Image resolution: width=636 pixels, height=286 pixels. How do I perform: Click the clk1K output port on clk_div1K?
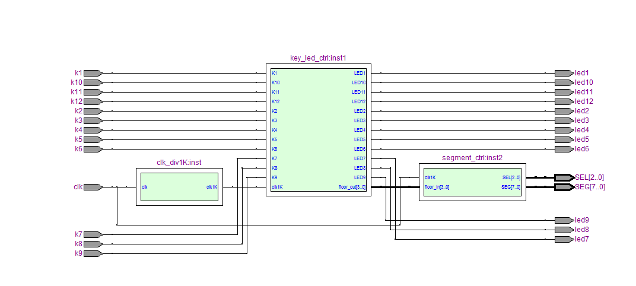pyautogui.click(x=212, y=187)
